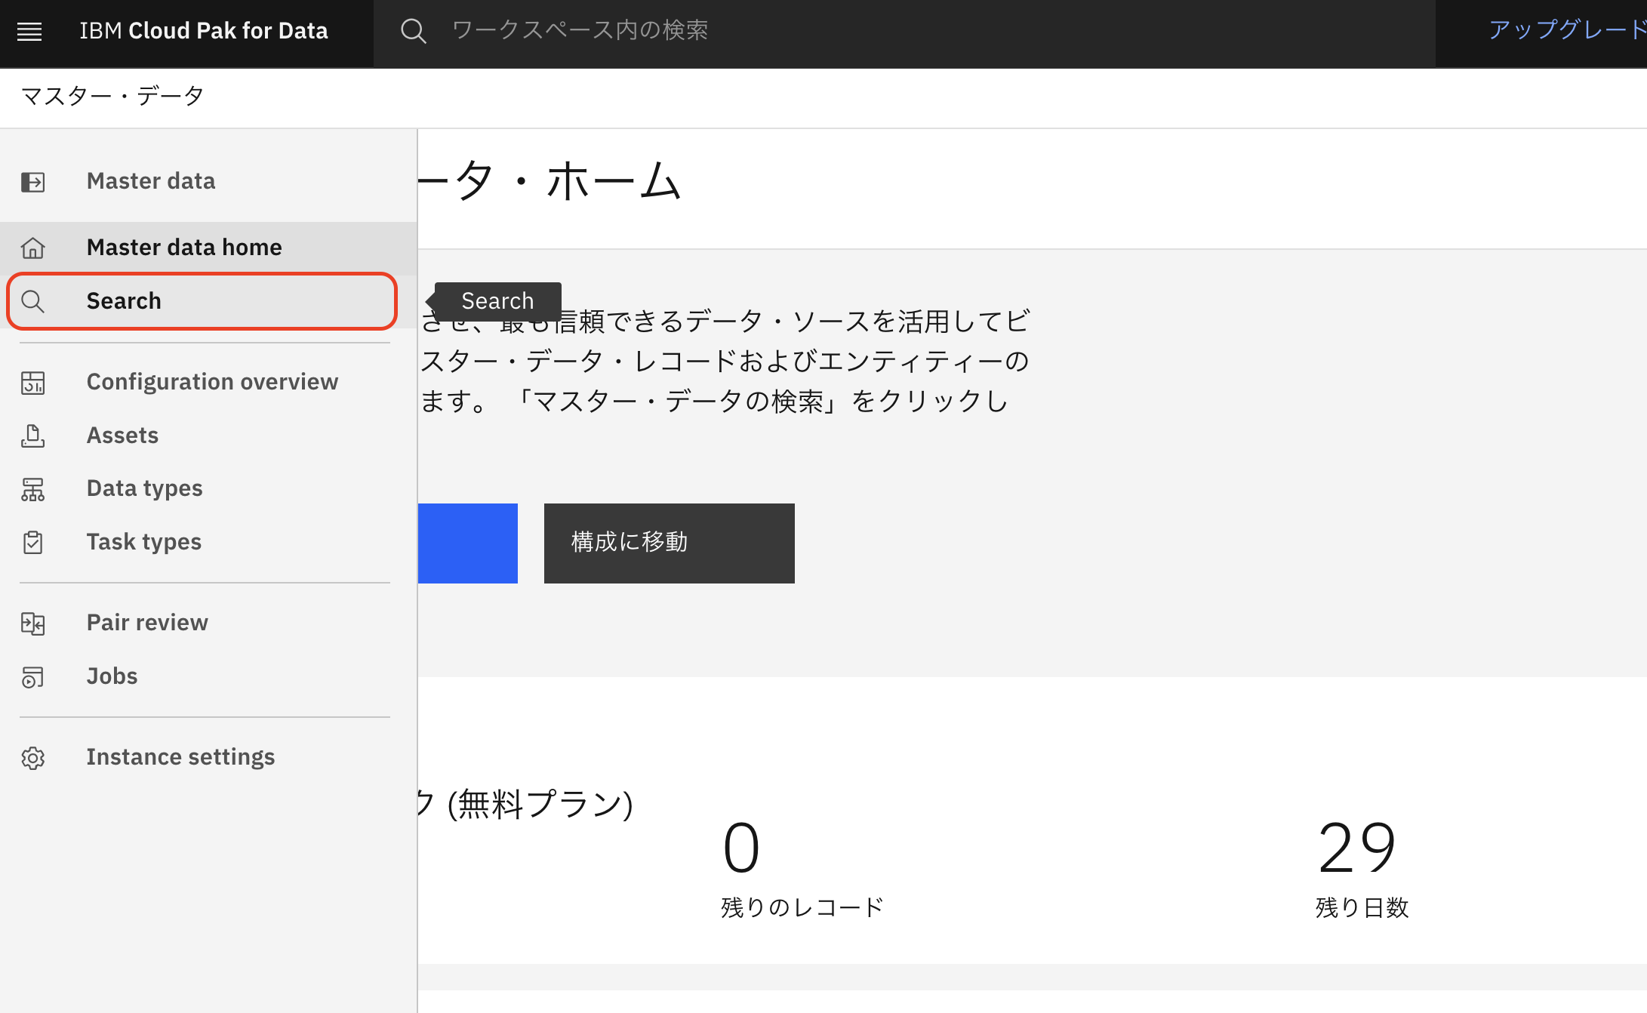Click the Configuration overview icon
Image resolution: width=1647 pixels, height=1013 pixels.
33,383
